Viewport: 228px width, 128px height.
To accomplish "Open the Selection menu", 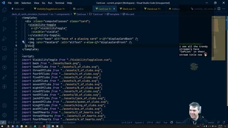I will (26, 3).
